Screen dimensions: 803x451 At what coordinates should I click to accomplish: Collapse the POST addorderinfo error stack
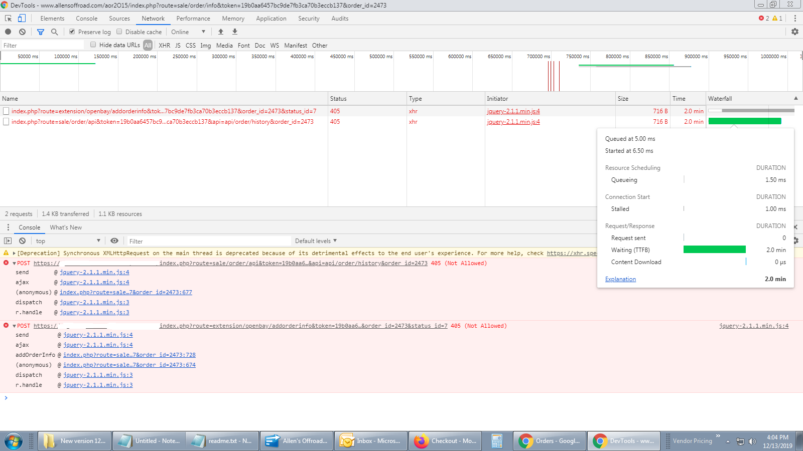[x=15, y=326]
